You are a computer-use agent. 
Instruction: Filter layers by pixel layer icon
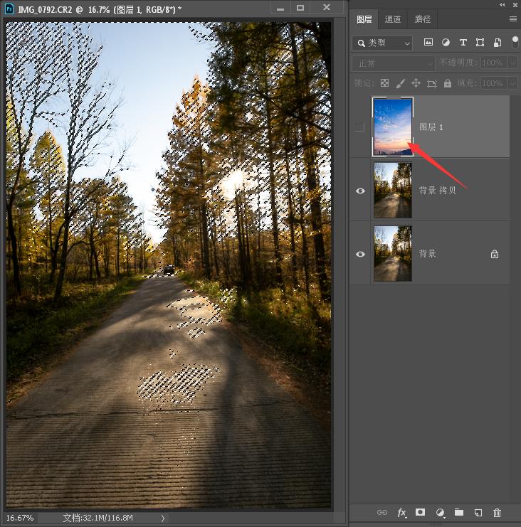(x=428, y=43)
